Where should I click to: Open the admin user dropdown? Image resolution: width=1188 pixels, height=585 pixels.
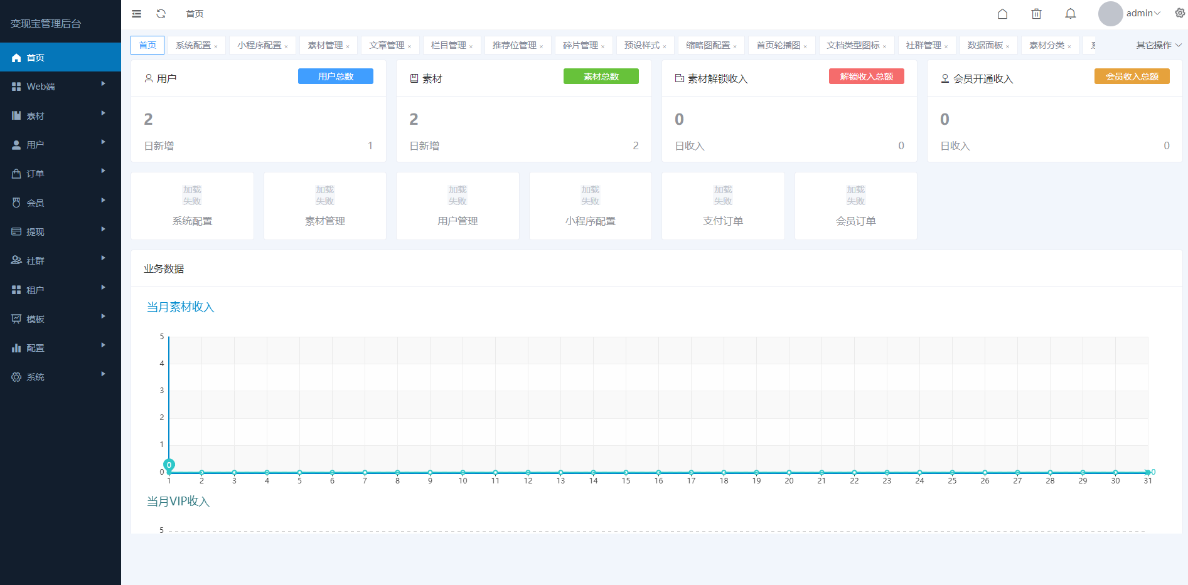click(x=1143, y=13)
